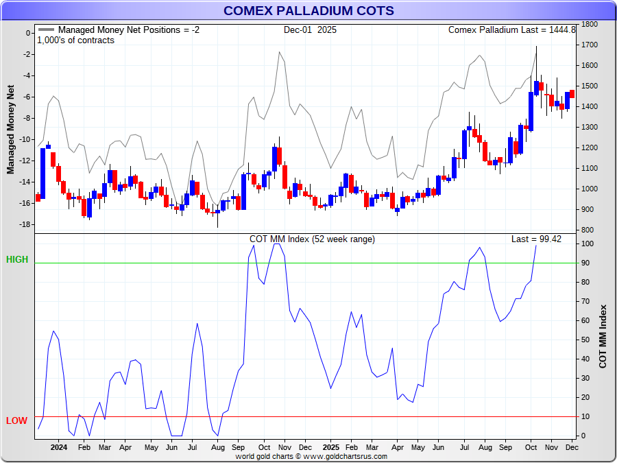Image resolution: width=617 pixels, height=463 pixels.
Task: Click the 30 value on COT MM Index axis
Action: click(x=585, y=379)
